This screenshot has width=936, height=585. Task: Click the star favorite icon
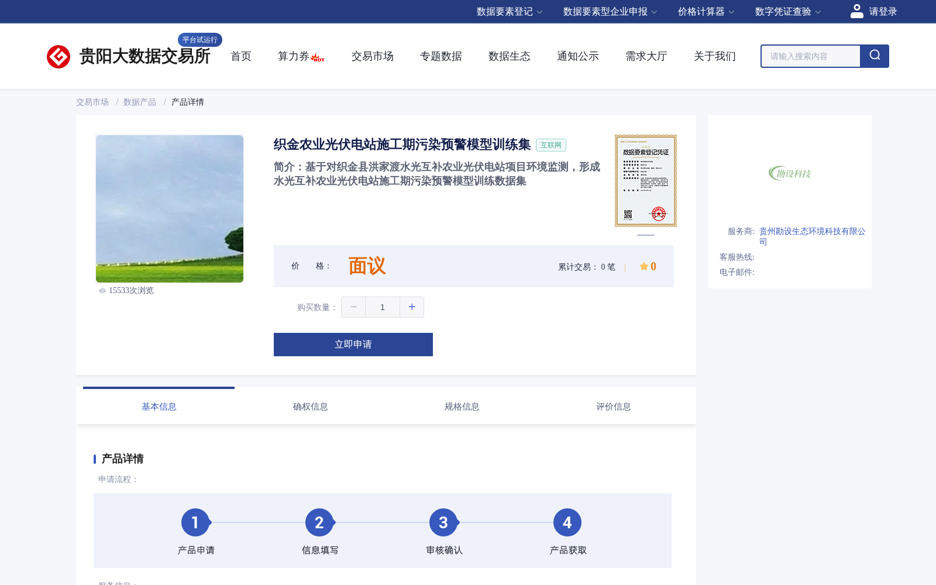pos(643,266)
